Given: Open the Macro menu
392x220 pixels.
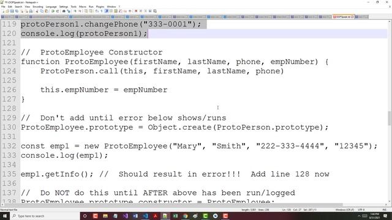Looking at the screenshot, I should coord(83,7).
